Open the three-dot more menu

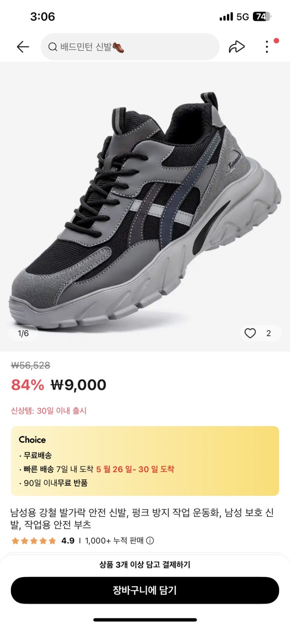tap(267, 47)
